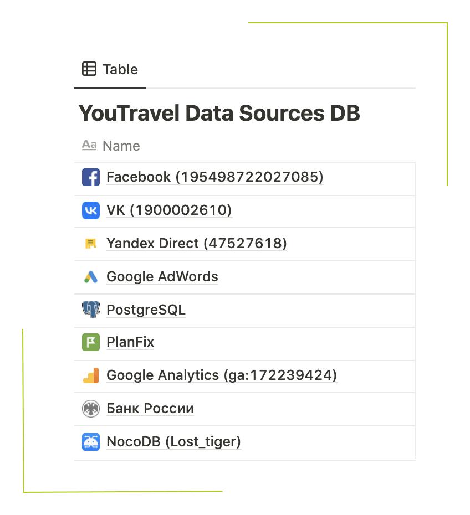Click the Facebook logo icon
The height and width of the screenshot is (515, 470).
pos(91,178)
